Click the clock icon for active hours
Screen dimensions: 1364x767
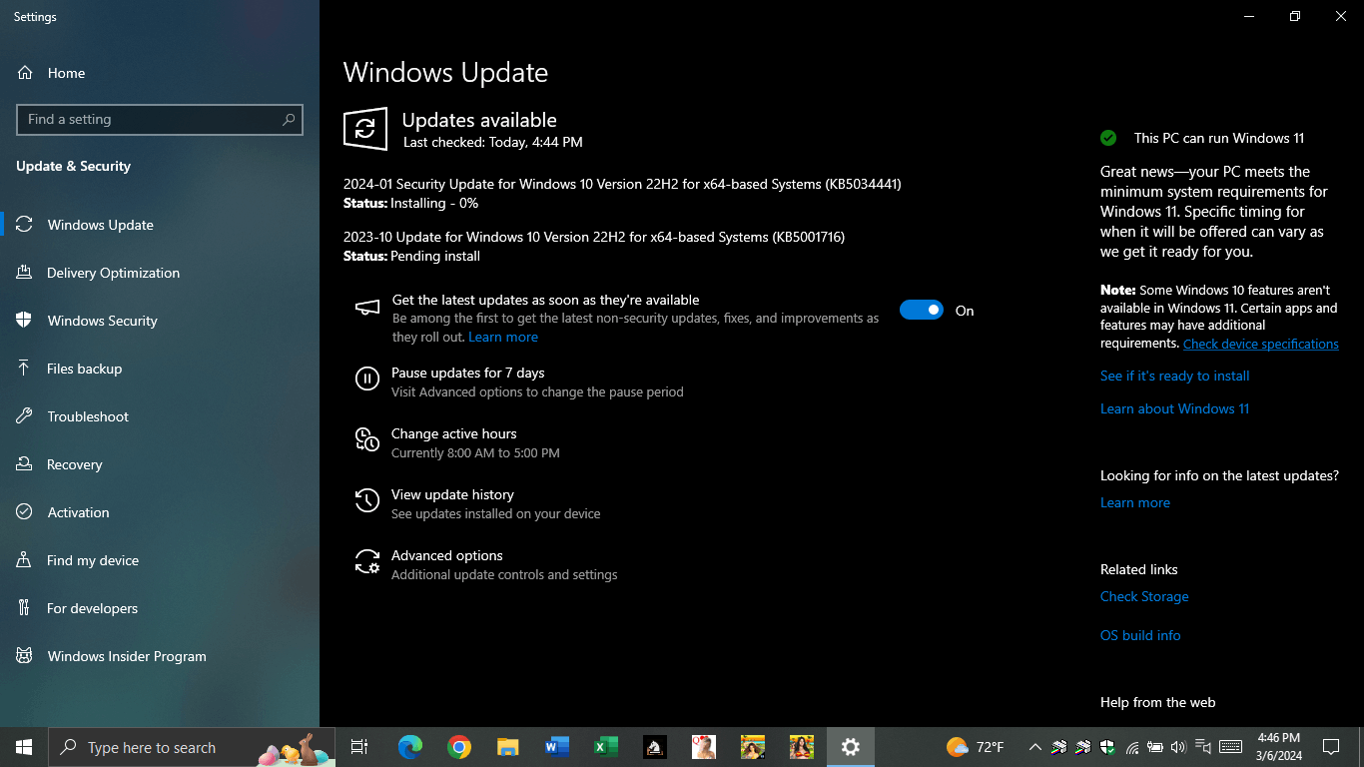[367, 439]
